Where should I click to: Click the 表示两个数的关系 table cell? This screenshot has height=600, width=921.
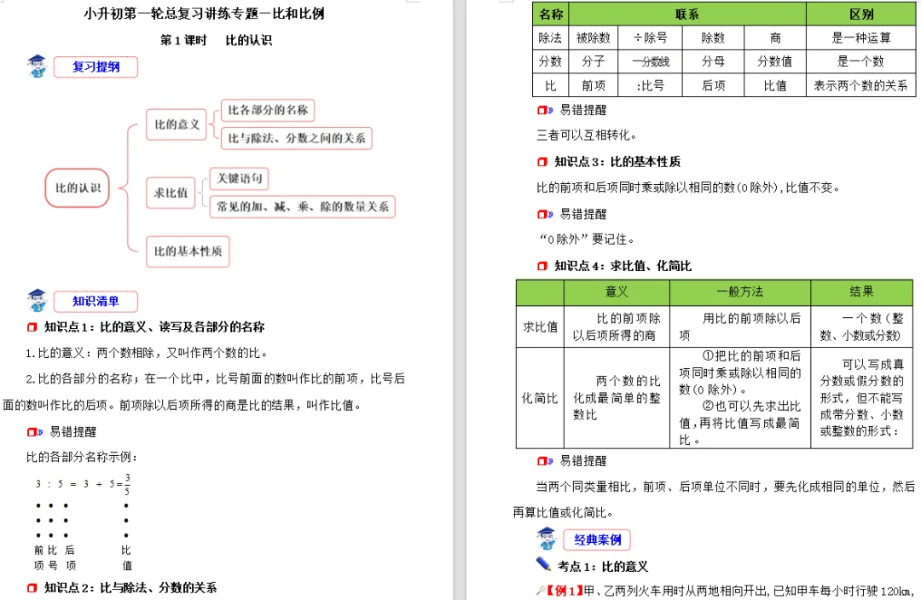tap(861, 85)
